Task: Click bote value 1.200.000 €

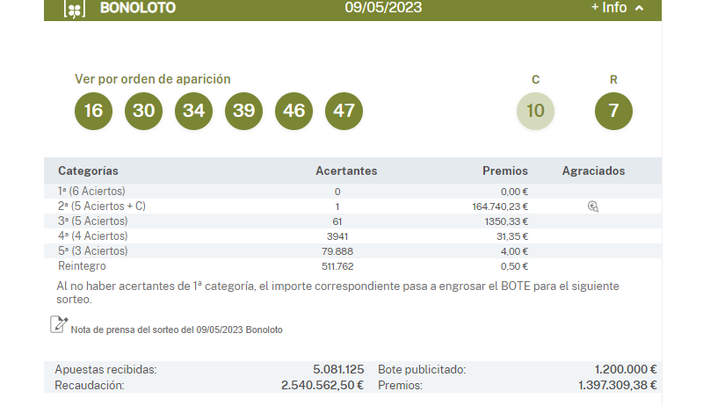Action: pyautogui.click(x=626, y=369)
